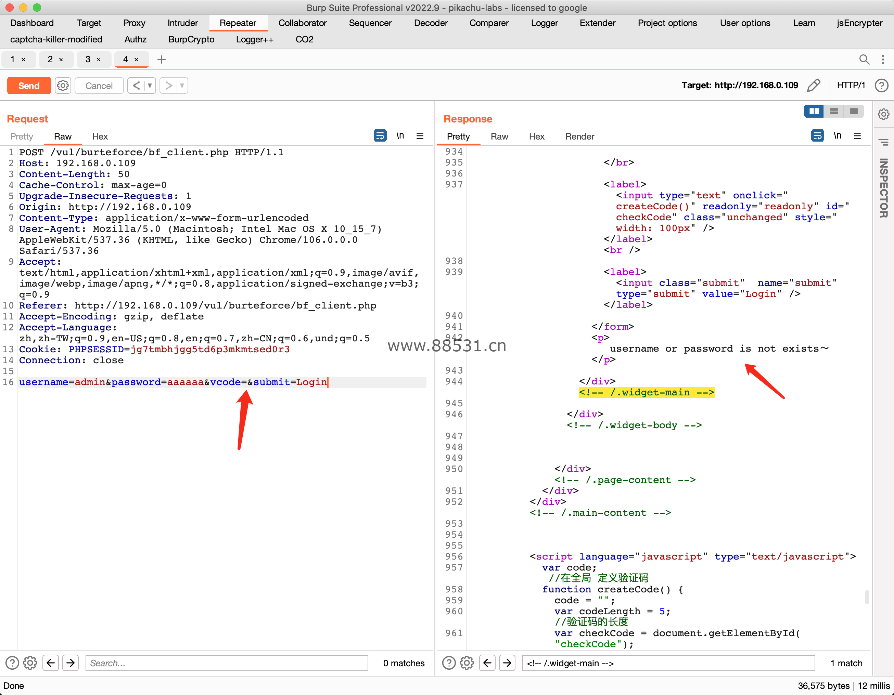
Task: Click the response pane vertical scrollbar
Action: [x=867, y=596]
